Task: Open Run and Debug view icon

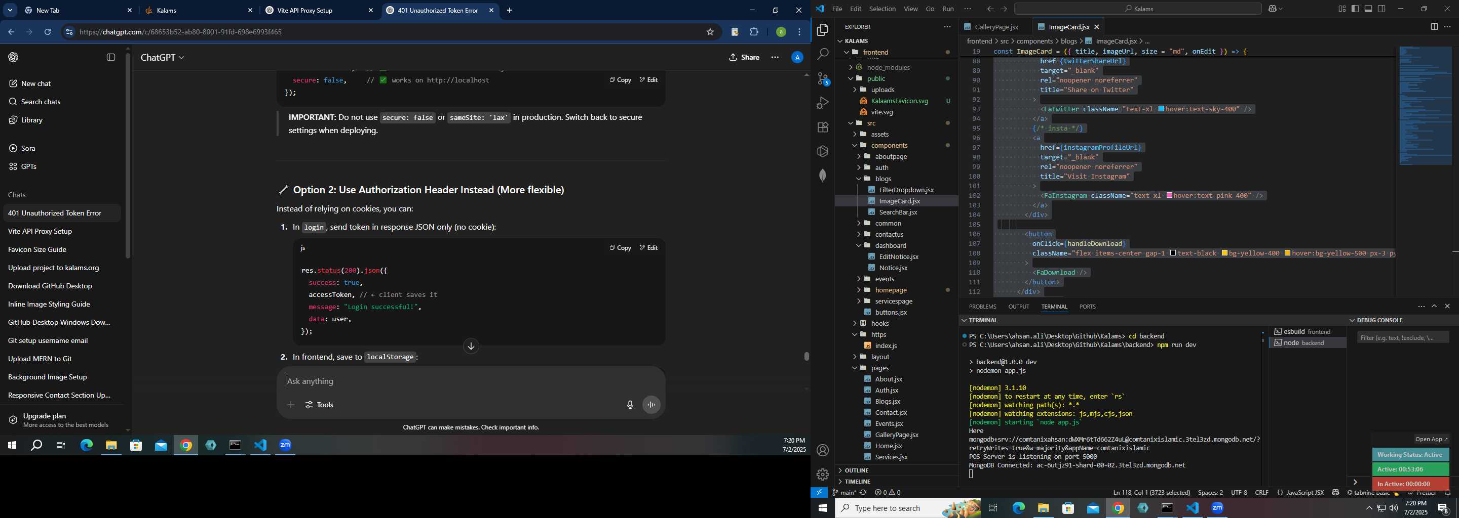Action: pyautogui.click(x=822, y=103)
